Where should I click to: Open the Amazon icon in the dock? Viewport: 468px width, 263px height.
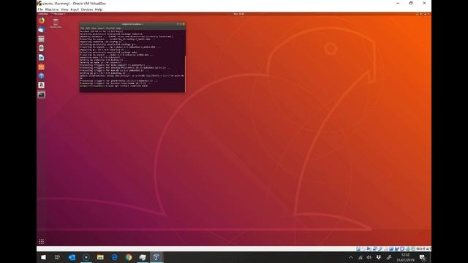(x=42, y=85)
